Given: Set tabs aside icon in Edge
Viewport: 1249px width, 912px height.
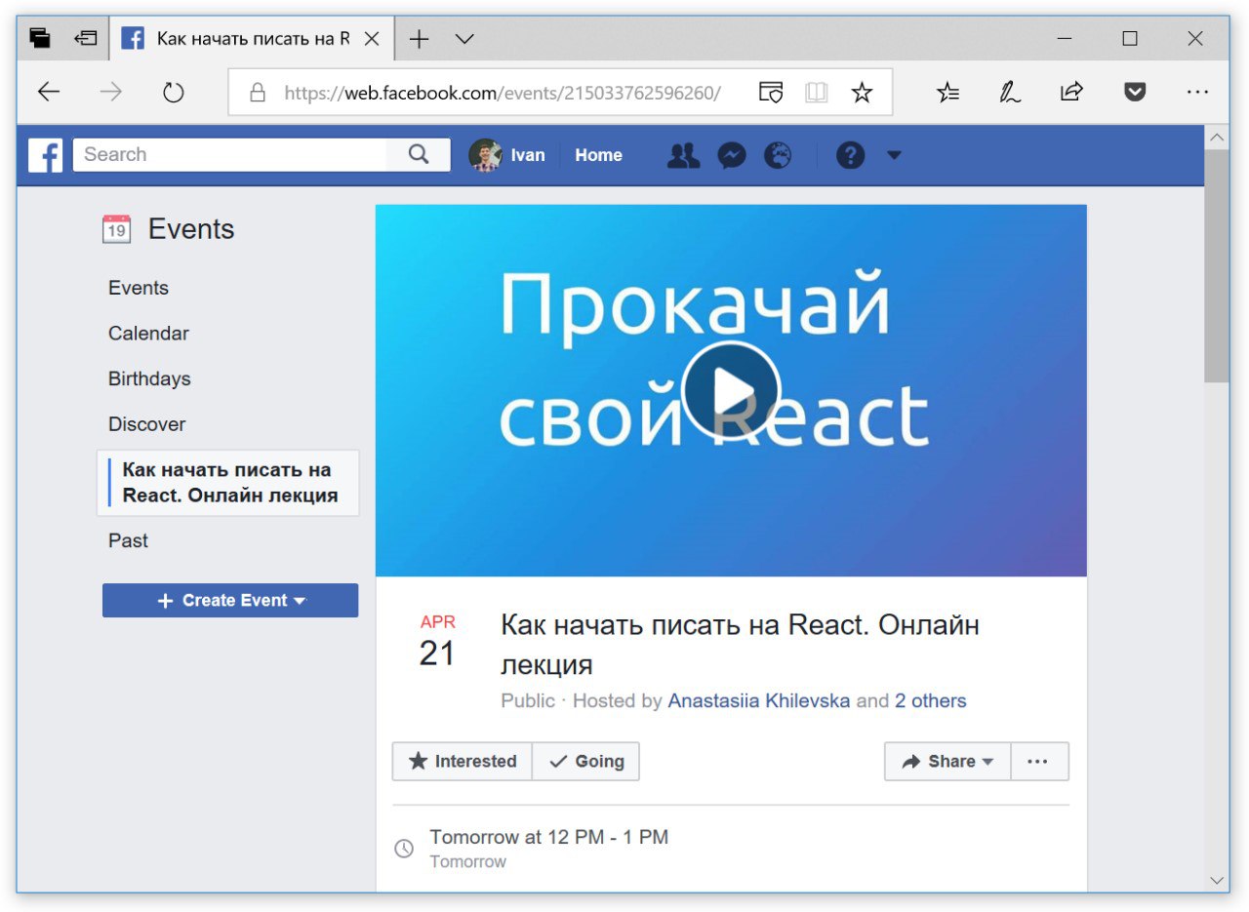Looking at the screenshot, I should tap(86, 39).
